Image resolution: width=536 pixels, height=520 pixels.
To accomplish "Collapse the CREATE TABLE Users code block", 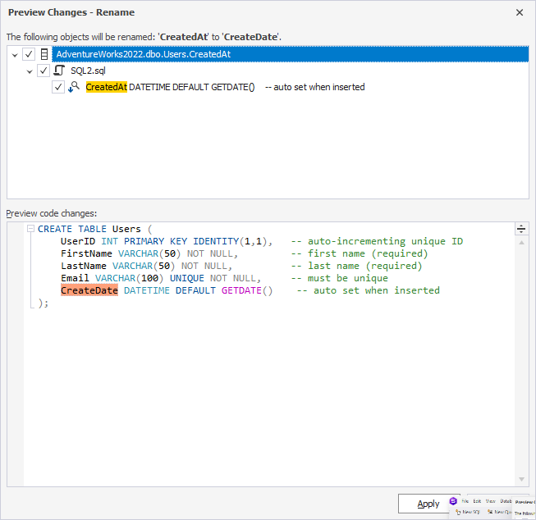I will click(30, 230).
